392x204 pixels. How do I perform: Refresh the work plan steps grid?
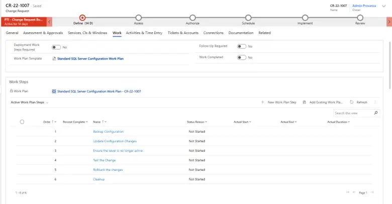pos(359,102)
